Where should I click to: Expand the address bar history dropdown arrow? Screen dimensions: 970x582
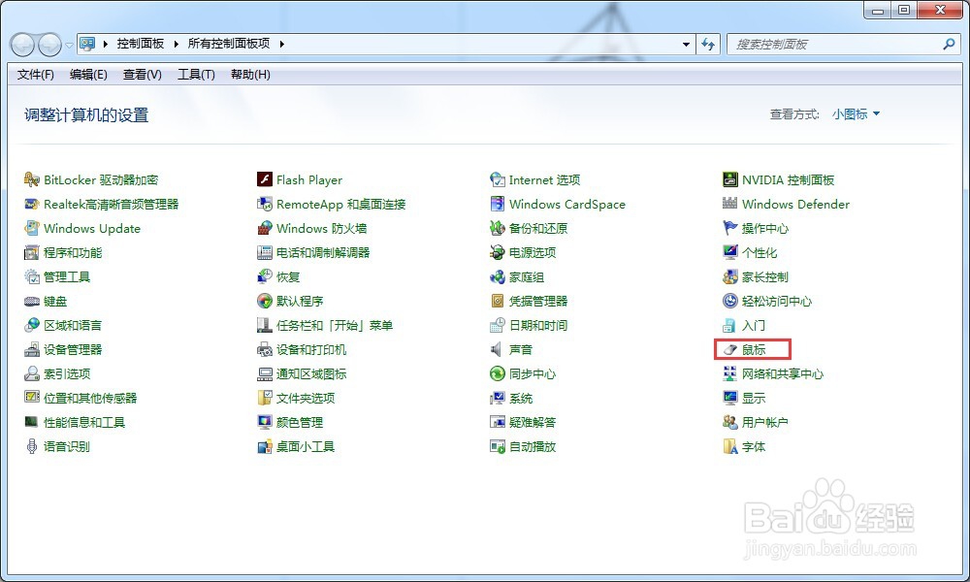pos(686,44)
